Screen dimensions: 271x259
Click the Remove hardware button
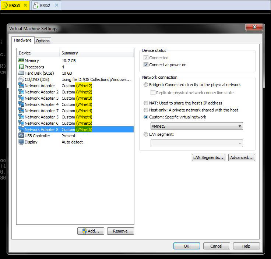point(120,231)
